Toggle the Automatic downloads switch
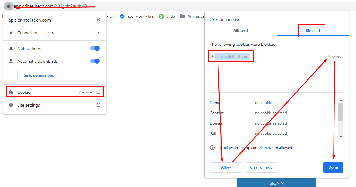This screenshot has height=187, width=356. (95, 61)
